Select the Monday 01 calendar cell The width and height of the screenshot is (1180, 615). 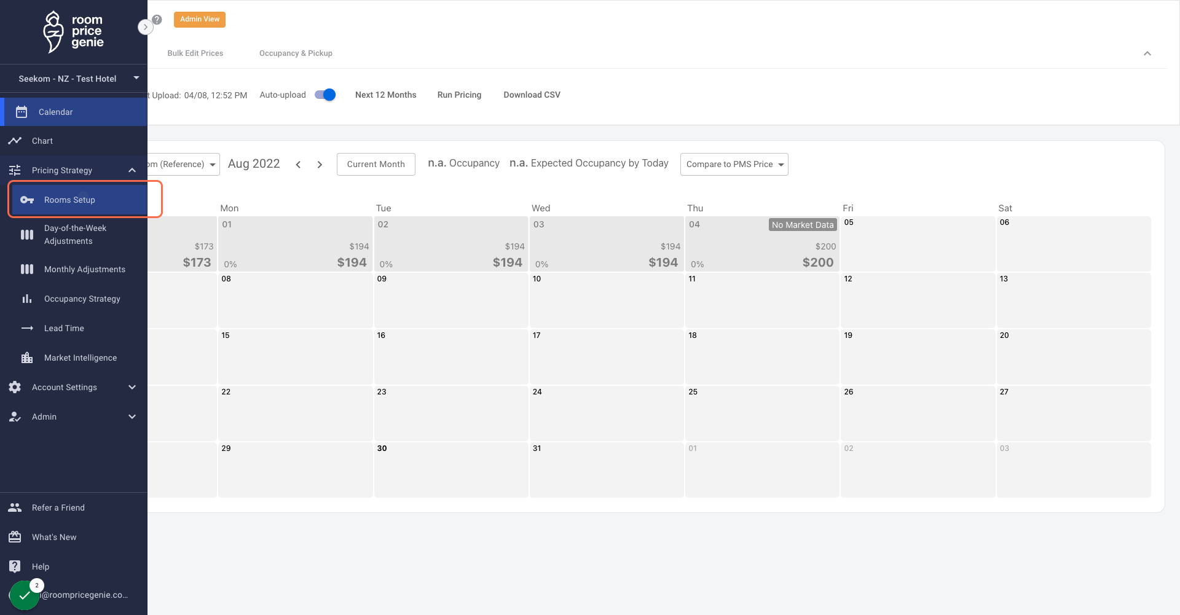296,244
